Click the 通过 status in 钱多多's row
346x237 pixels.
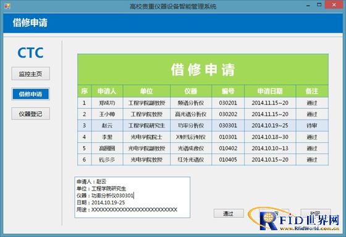312,160
